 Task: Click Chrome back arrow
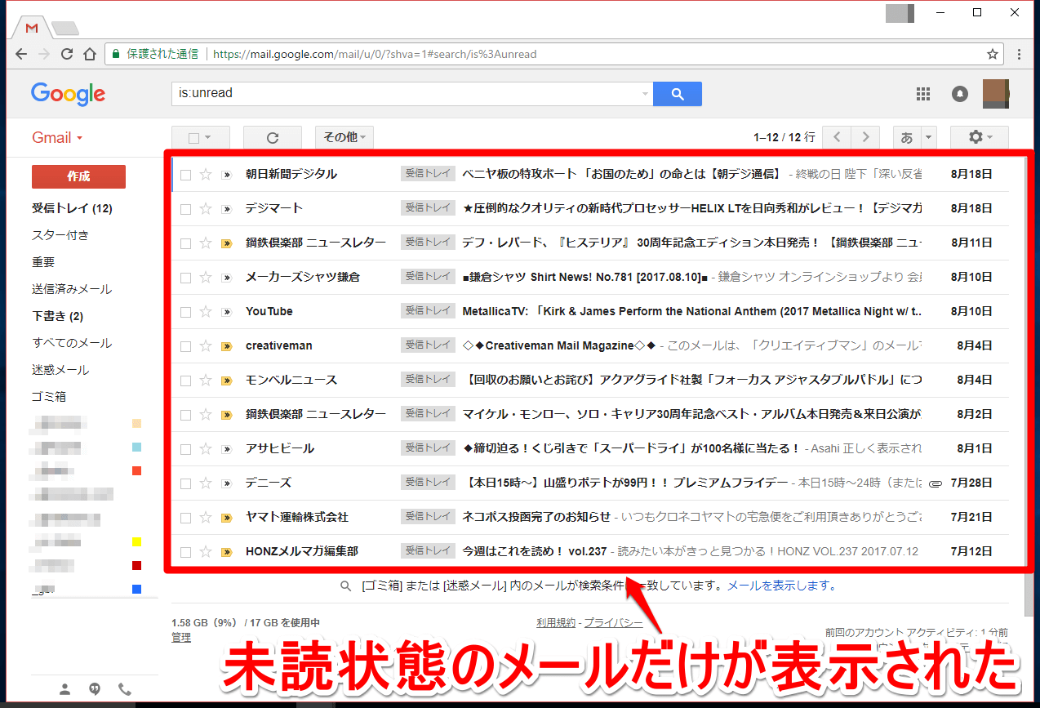point(21,54)
